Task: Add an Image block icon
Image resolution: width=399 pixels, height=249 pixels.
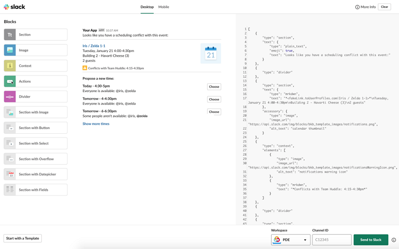Action: (x=10, y=50)
